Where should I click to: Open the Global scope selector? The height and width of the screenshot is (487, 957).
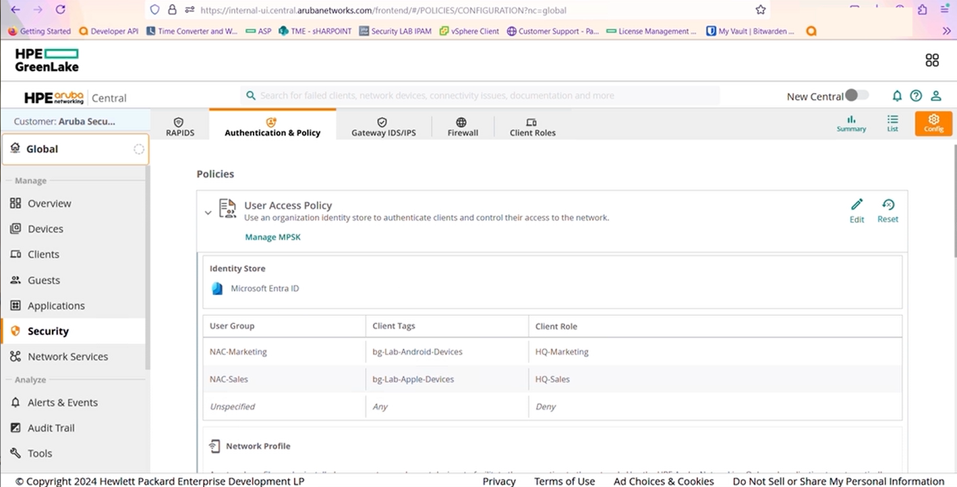(x=75, y=149)
